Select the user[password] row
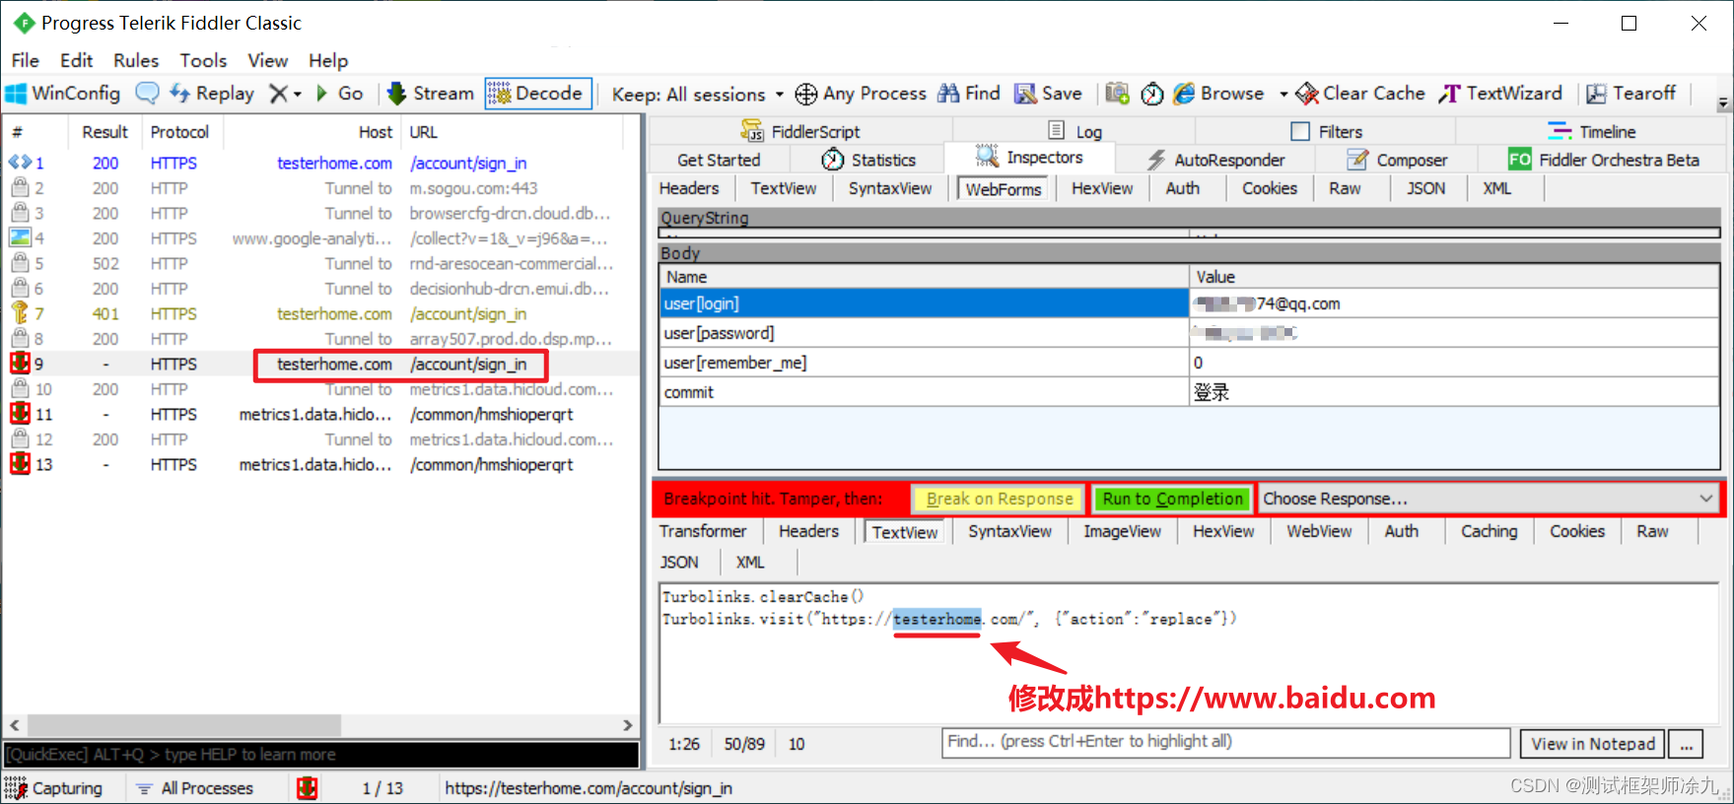 pyautogui.click(x=1189, y=333)
